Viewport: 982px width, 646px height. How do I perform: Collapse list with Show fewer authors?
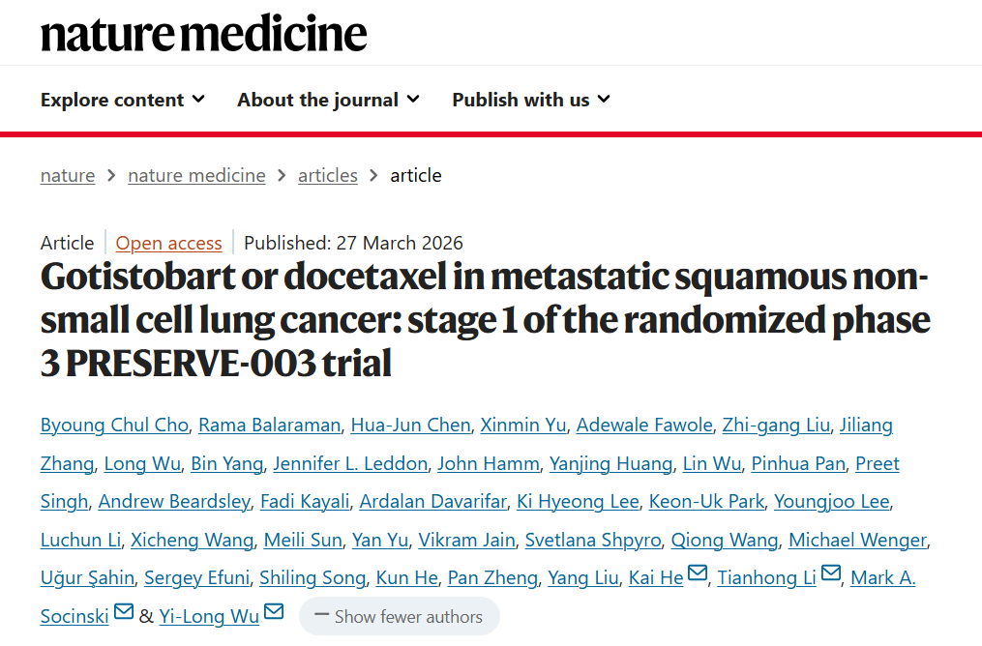[x=399, y=616]
